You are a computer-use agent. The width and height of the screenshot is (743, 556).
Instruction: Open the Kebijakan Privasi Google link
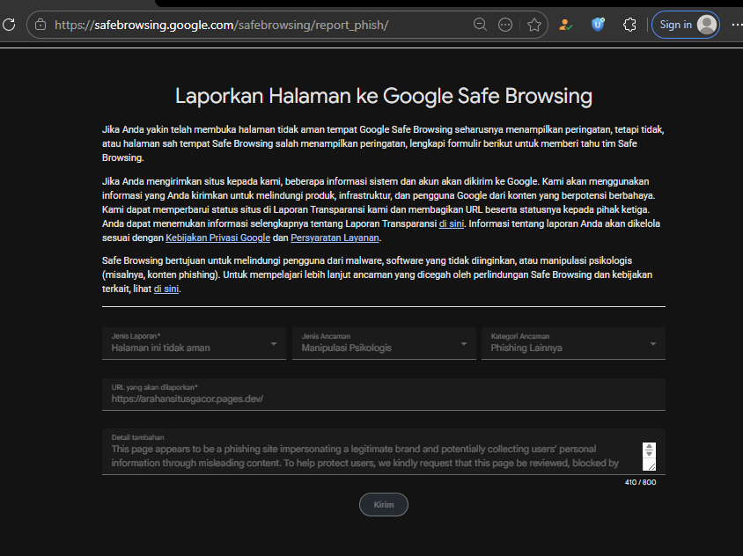218,238
